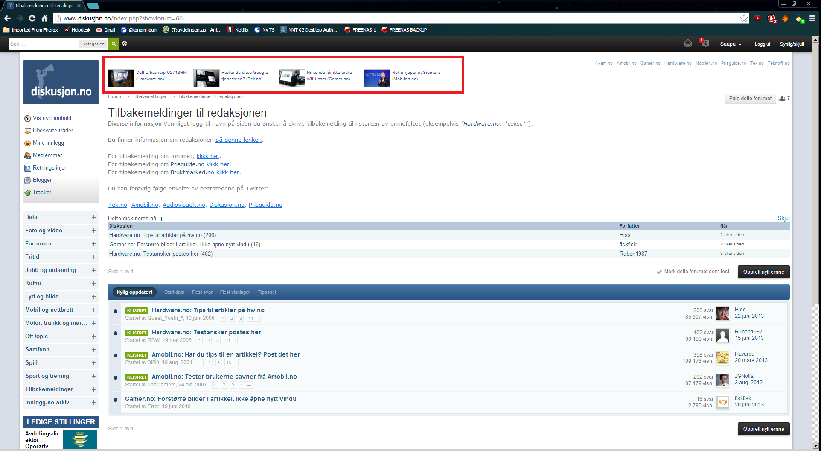
Task: Open Nokia kjøper ut Siemens thumbnail
Action: (377, 78)
